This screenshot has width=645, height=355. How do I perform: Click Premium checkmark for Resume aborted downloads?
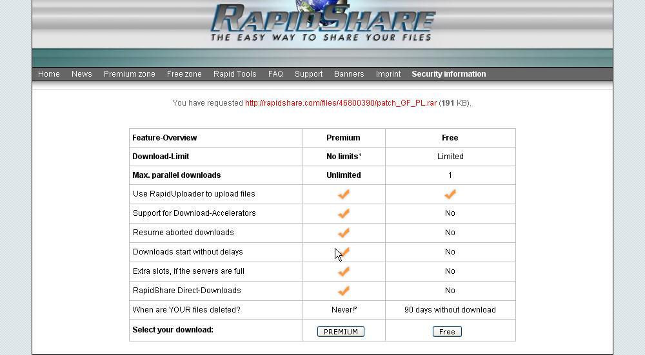pos(344,233)
